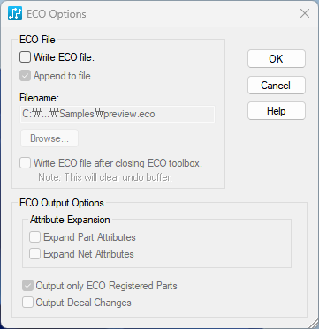Uncheck Output only ECO Registered Parts
This screenshot has height=329, width=319.
click(27, 286)
